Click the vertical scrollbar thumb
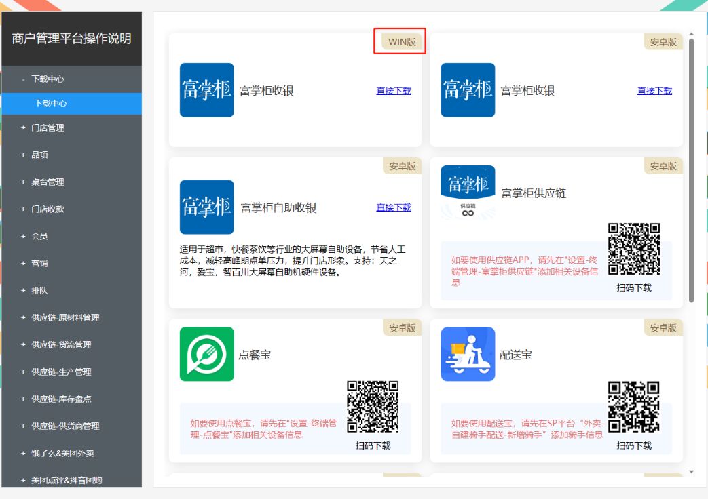 tap(691, 171)
